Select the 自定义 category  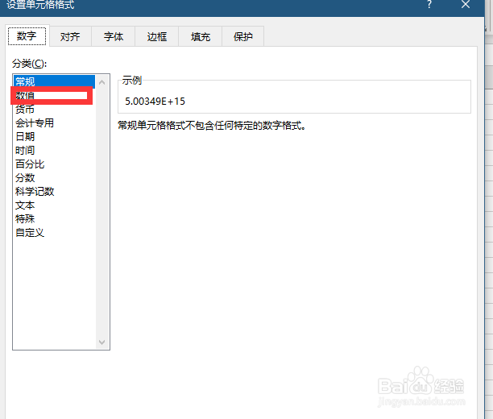pos(54,232)
